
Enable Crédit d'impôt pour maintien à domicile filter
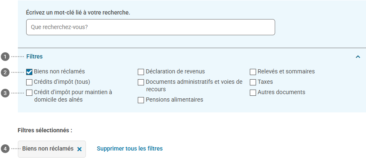click(29, 92)
